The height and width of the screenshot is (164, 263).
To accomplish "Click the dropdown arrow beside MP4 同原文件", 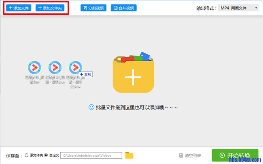I will point(256,8).
